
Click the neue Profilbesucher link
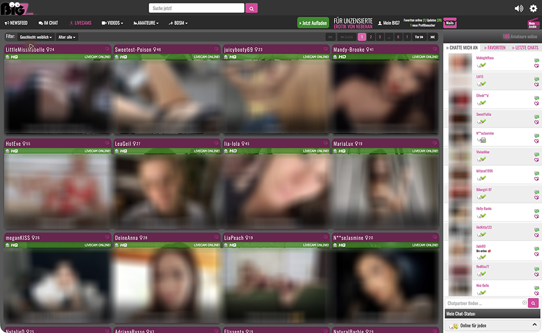point(422,25)
